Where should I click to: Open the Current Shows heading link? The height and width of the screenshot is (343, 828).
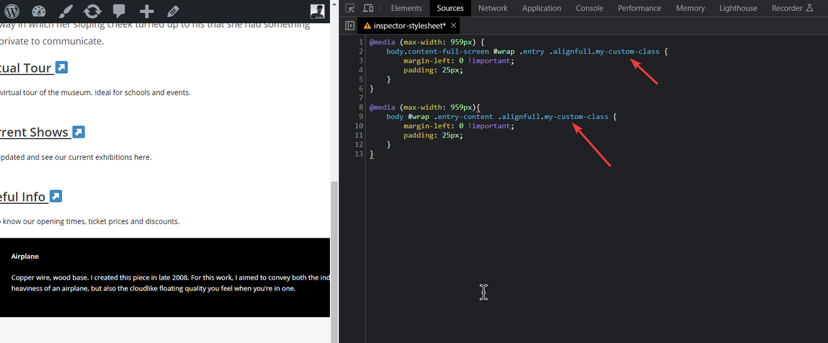point(34,133)
